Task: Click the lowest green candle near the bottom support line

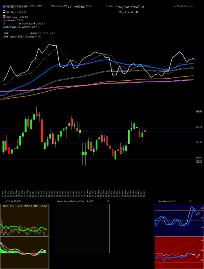Action: [115, 155]
